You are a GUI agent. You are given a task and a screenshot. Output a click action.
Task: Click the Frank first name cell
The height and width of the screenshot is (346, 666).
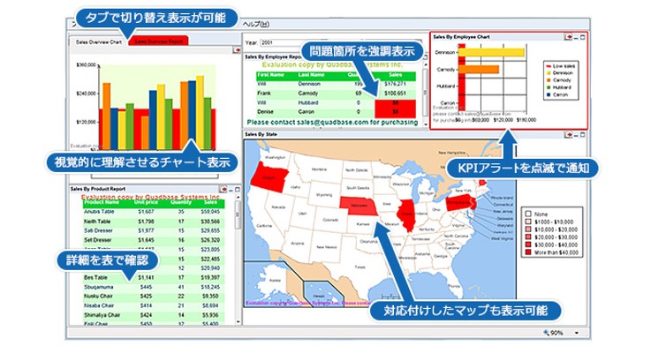point(264,93)
